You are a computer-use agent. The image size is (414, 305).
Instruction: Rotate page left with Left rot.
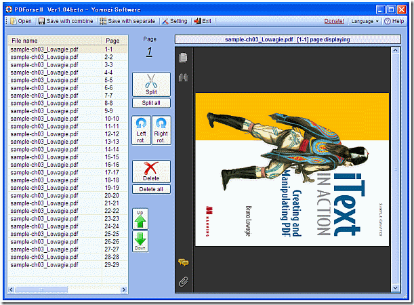pyautogui.click(x=141, y=129)
